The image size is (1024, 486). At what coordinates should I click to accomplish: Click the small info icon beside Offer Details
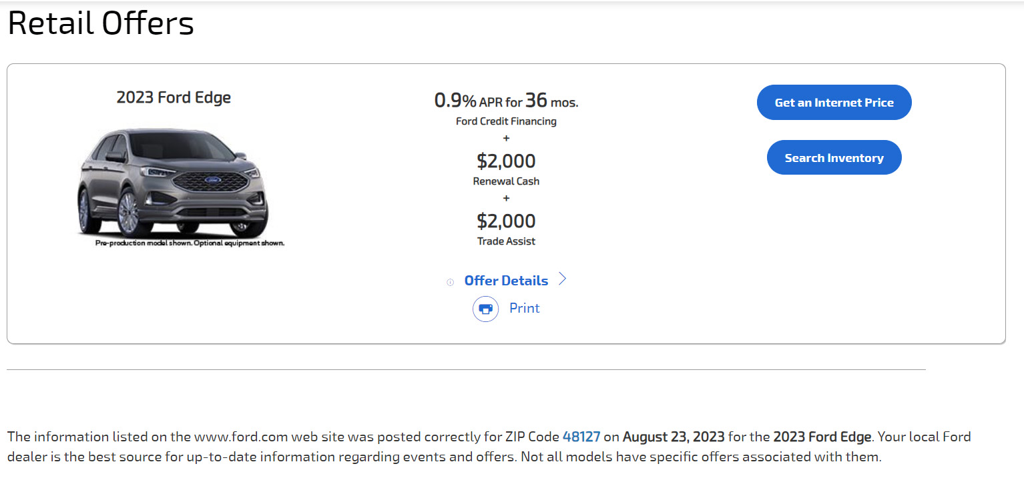450,282
